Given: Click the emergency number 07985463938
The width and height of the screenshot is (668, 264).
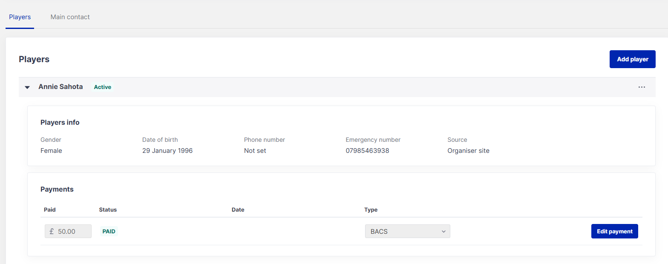Looking at the screenshot, I should point(367,151).
